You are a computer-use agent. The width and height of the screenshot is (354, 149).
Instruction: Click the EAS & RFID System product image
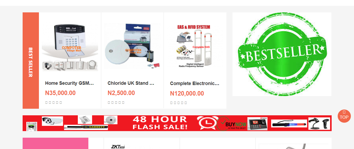click(195, 47)
